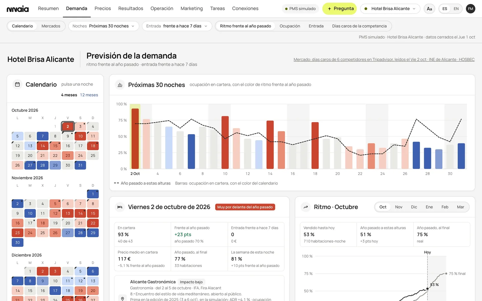Viewport: 482px width, 301px height.
Task: Open the Precios tab
Action: (103, 8)
